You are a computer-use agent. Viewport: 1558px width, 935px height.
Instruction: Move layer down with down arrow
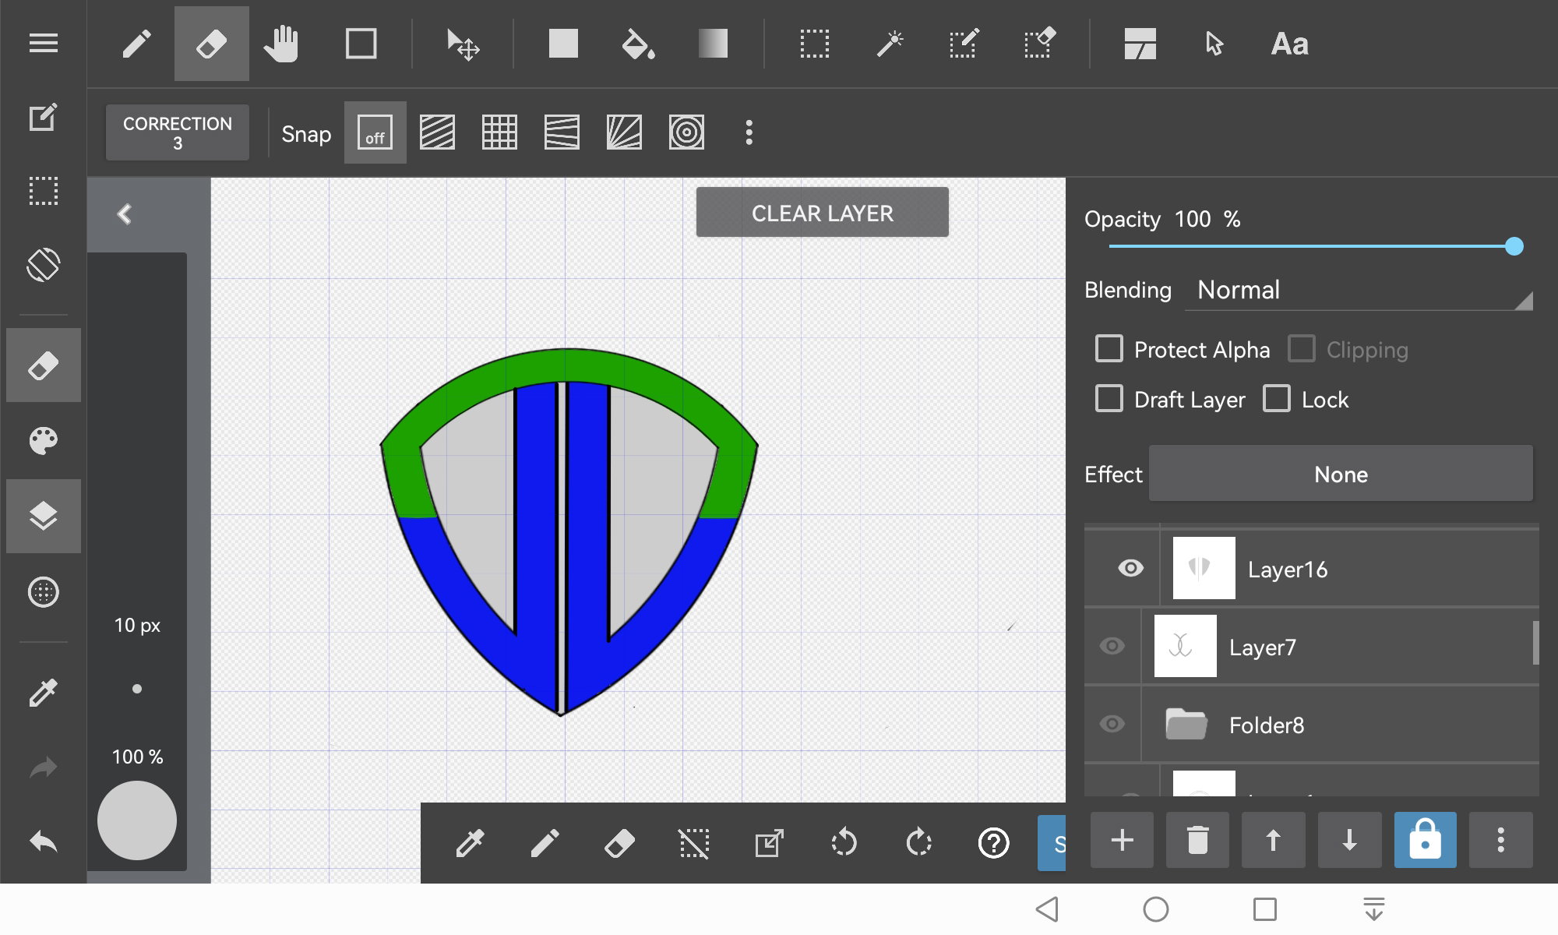(1349, 840)
